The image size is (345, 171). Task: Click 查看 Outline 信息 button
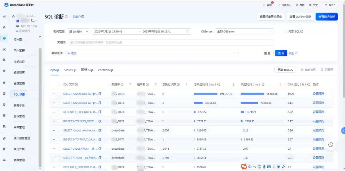(x=300, y=17)
